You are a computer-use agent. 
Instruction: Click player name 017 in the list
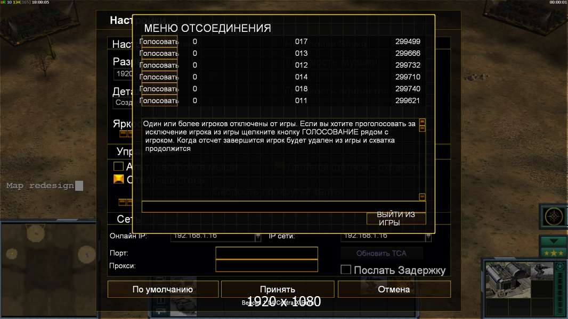point(301,41)
